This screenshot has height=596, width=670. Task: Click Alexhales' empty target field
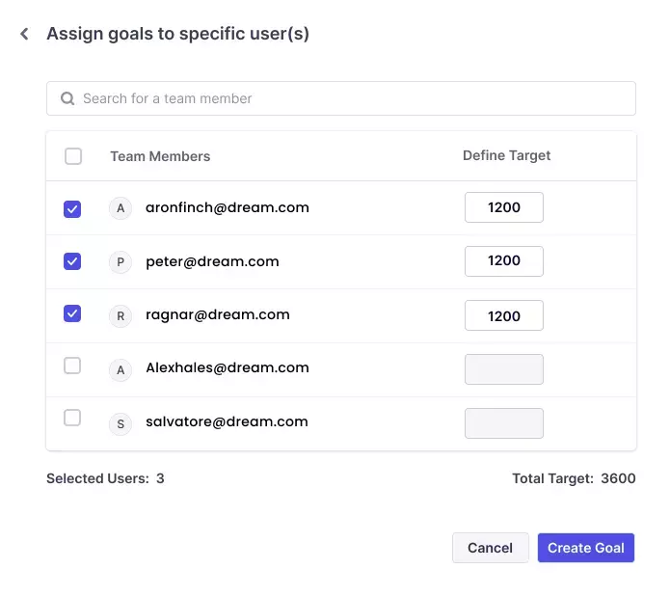504,369
